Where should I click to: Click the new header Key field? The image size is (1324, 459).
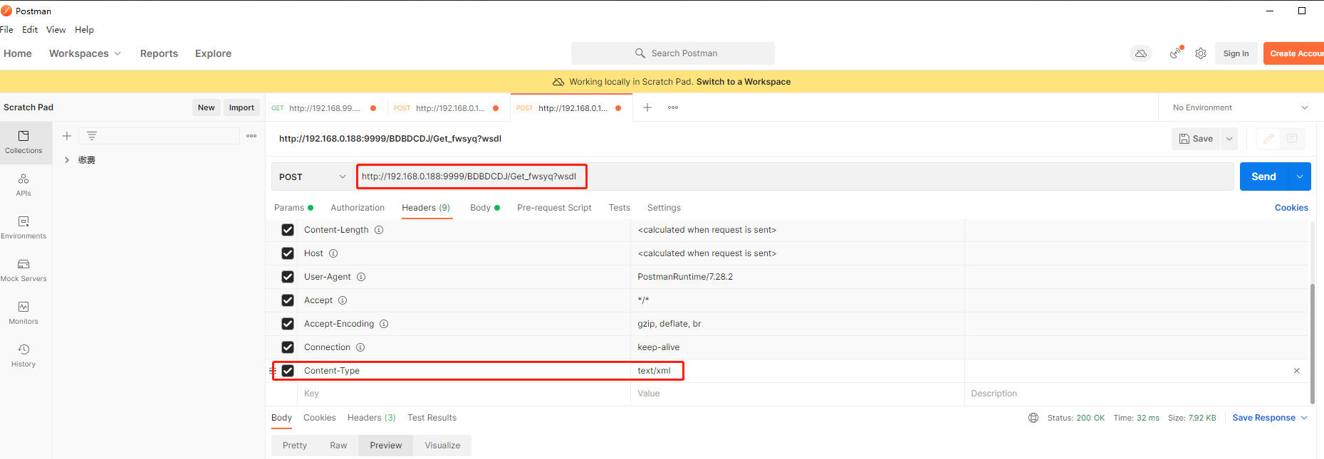tap(464, 394)
